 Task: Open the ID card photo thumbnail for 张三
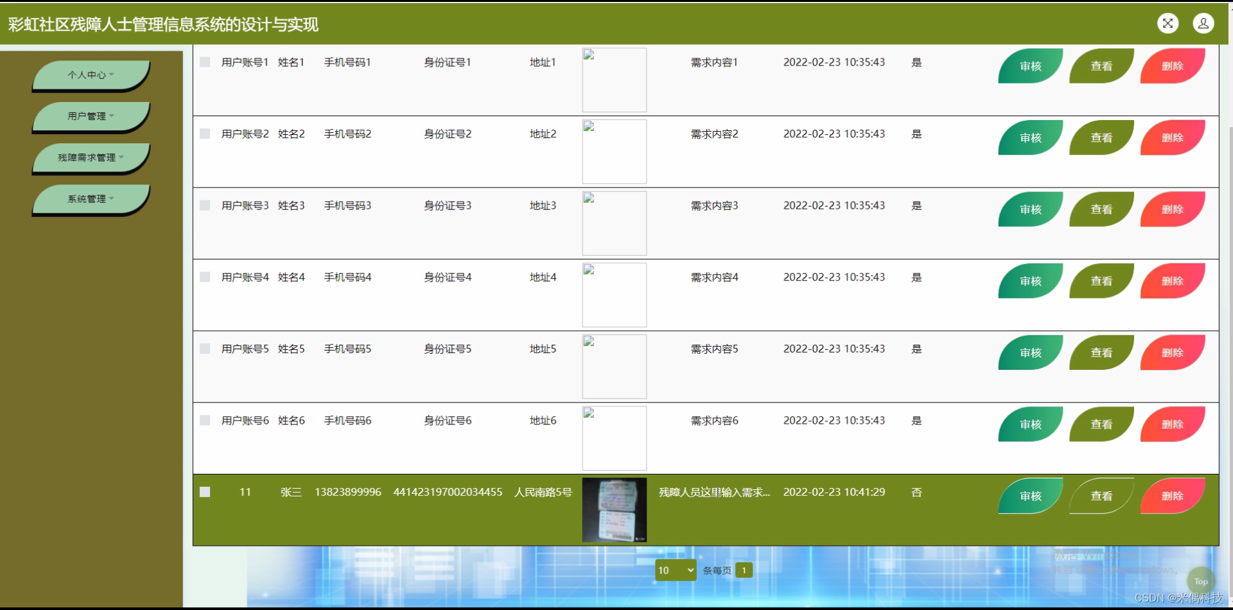(x=615, y=510)
